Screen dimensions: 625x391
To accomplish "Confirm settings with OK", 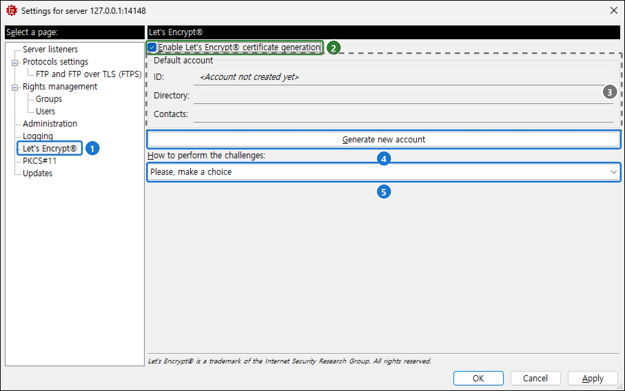I will click(478, 378).
